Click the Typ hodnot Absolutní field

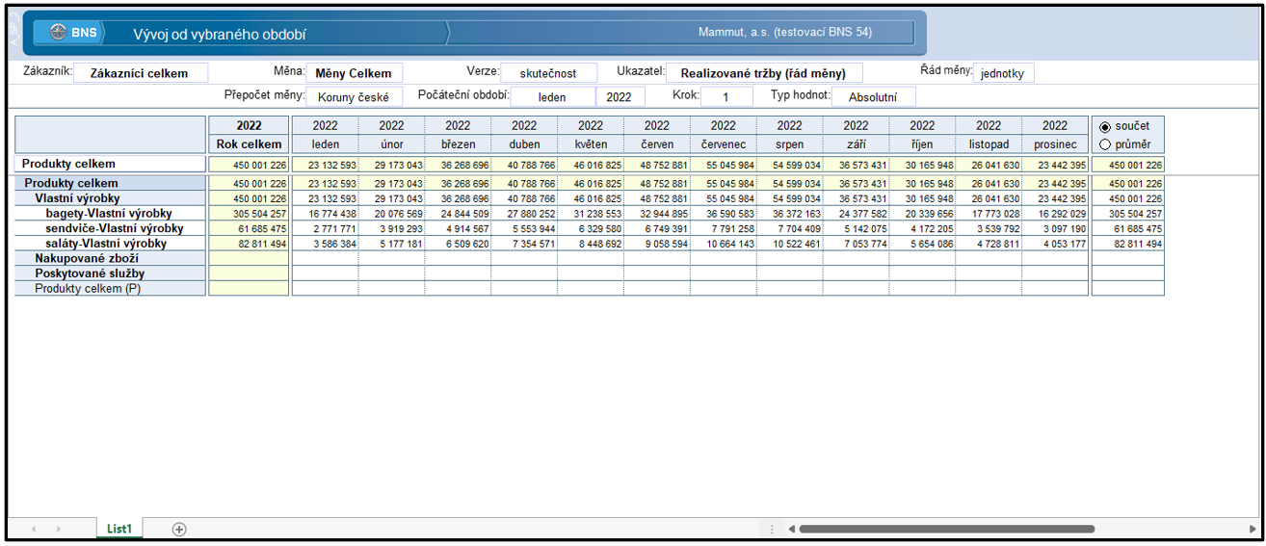[873, 97]
